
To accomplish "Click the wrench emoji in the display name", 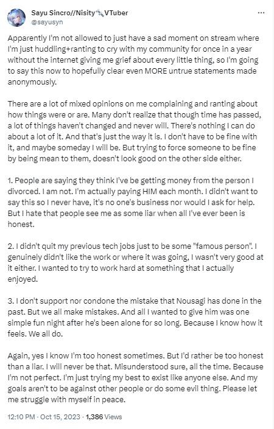I will pyautogui.click(x=100, y=13).
